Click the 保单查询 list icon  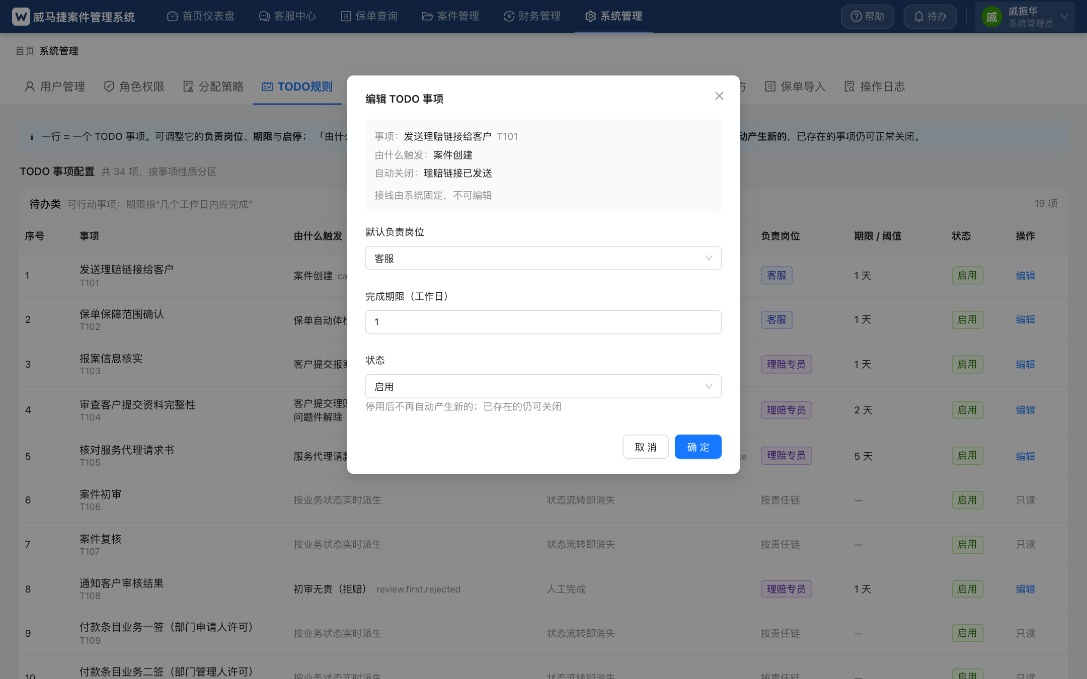346,17
